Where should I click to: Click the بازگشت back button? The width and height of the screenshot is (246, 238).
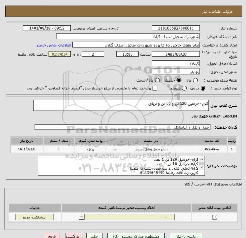(73, 236)
